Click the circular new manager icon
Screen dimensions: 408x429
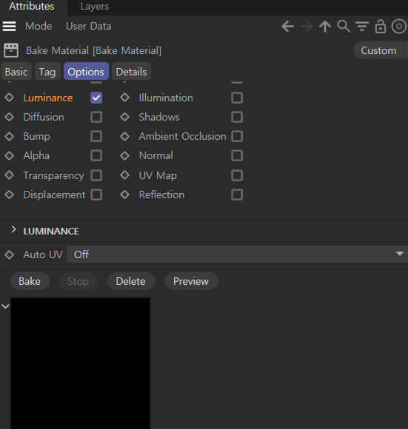point(399,27)
